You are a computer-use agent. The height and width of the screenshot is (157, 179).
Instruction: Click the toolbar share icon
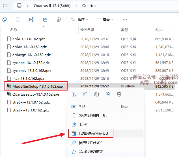pos(45,20)
